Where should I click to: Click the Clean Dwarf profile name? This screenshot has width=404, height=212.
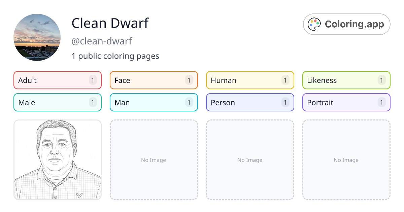coord(110,23)
